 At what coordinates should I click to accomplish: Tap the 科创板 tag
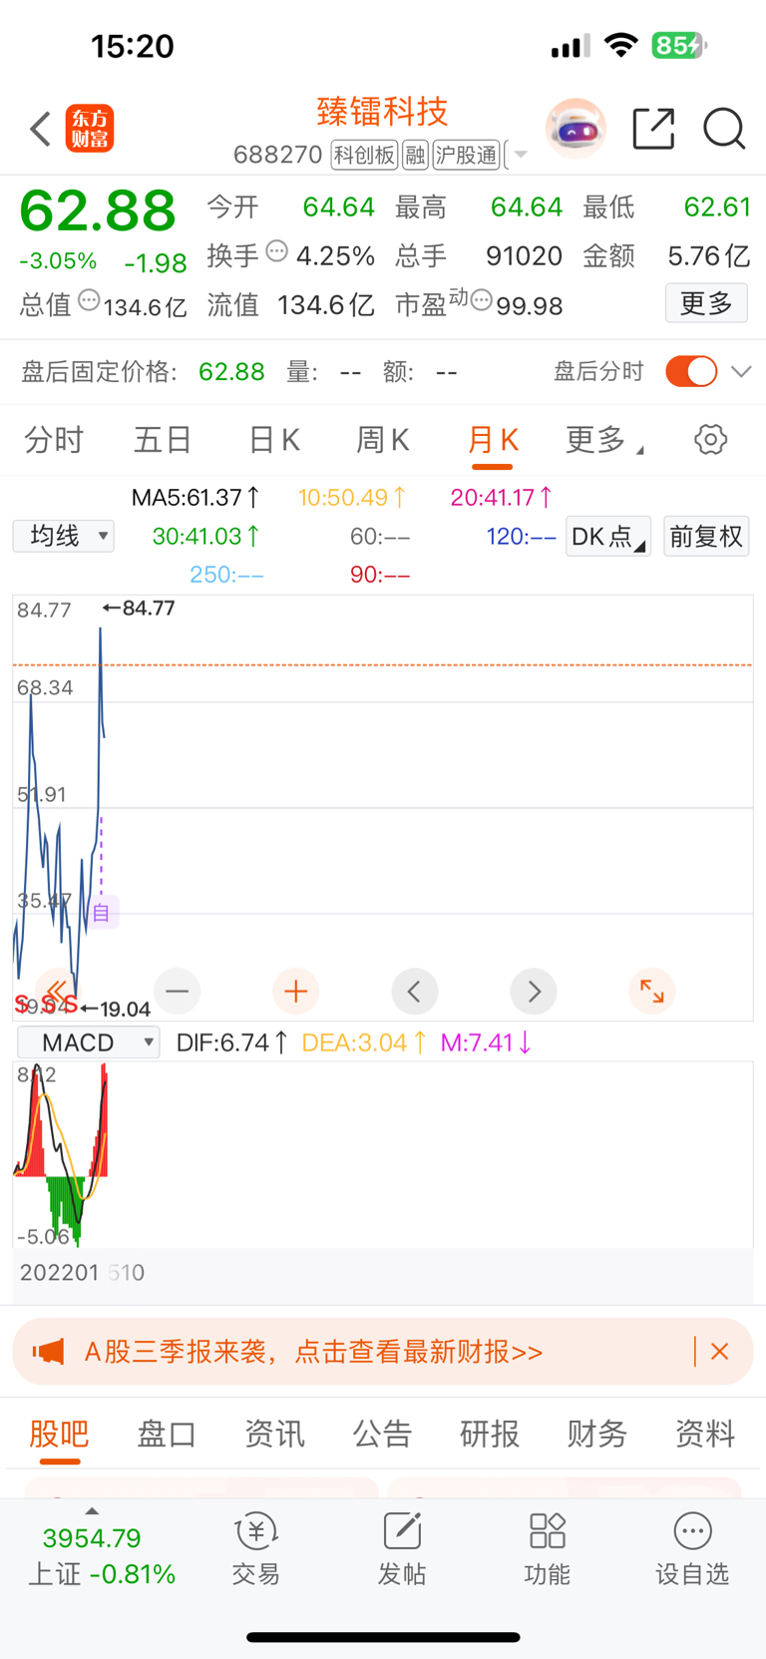(x=364, y=155)
